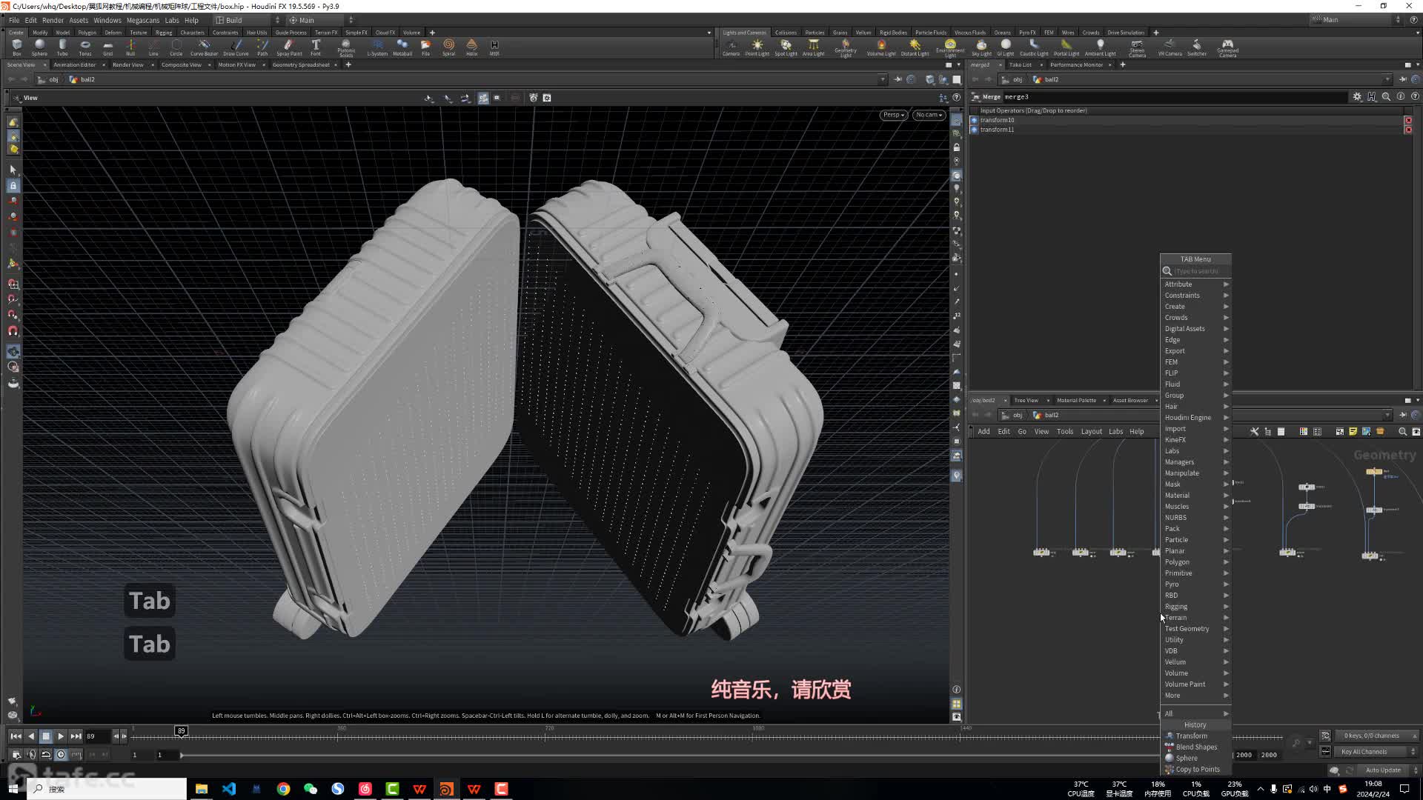The image size is (1423, 800).
Task: Open the Material Palette tab
Action: (x=1076, y=401)
